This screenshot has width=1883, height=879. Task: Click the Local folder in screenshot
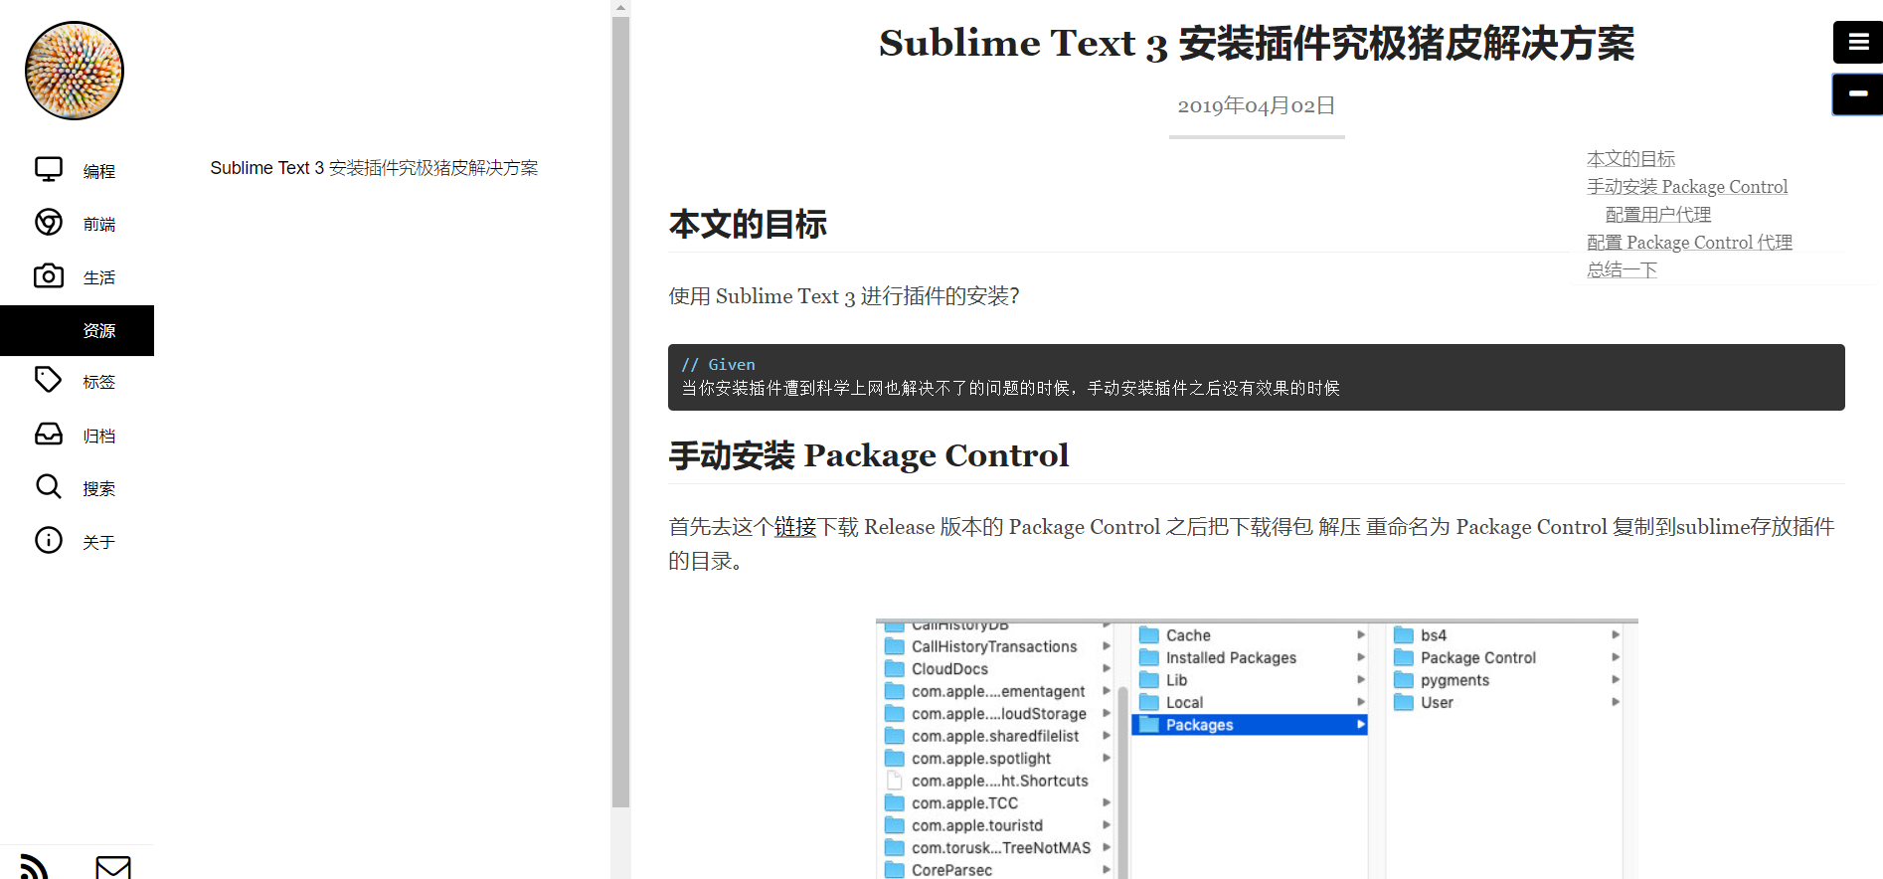point(1184,702)
